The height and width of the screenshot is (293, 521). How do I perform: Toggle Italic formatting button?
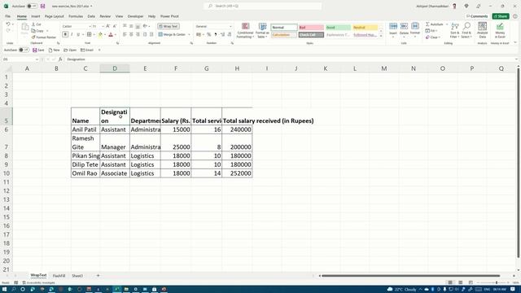click(72, 34)
